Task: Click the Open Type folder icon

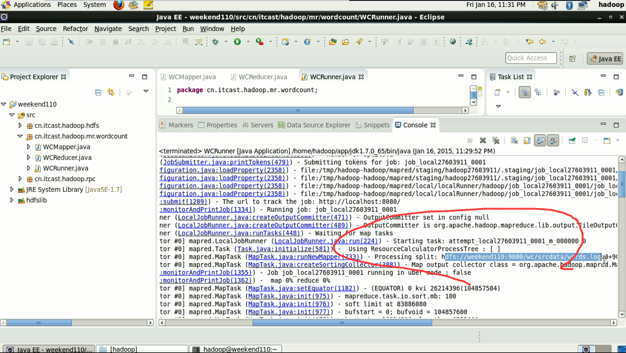Action: (333, 42)
